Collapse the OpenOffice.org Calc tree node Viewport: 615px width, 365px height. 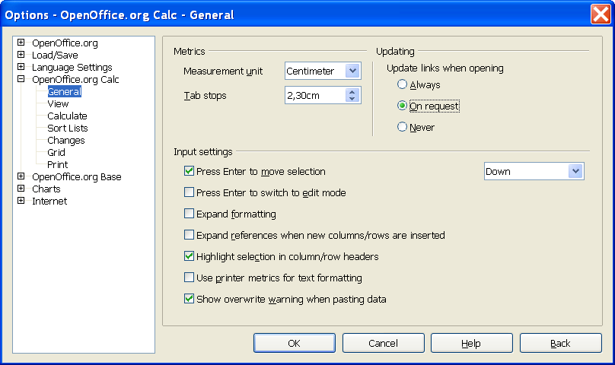tap(21, 79)
